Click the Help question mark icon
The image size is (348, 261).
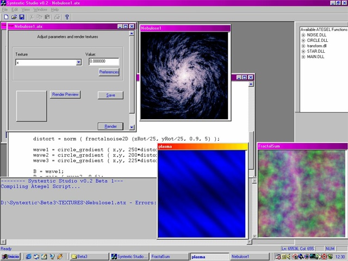point(66,17)
